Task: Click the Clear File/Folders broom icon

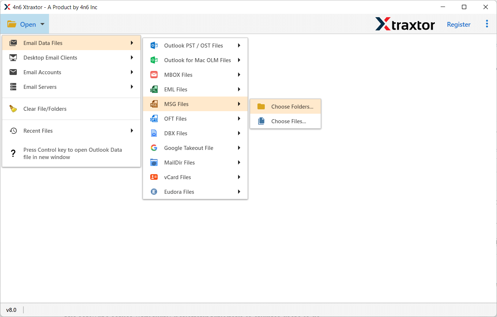Action: pos(13,109)
